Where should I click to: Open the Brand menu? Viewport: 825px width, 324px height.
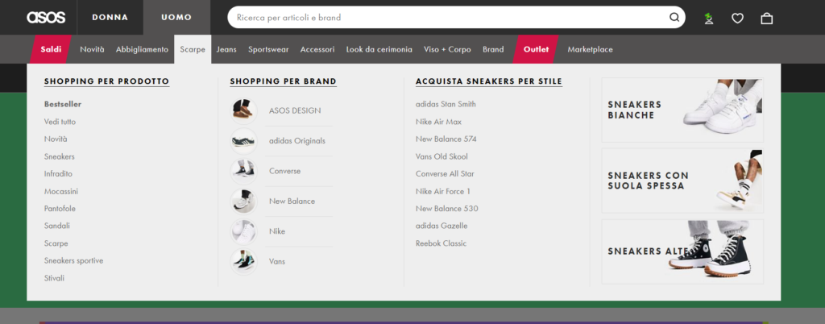coord(493,49)
